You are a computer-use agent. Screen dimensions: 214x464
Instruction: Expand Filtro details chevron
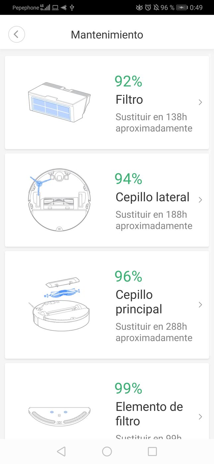point(200,102)
